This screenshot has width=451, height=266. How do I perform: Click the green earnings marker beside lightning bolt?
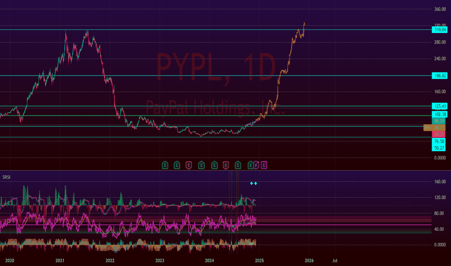tap(251, 165)
